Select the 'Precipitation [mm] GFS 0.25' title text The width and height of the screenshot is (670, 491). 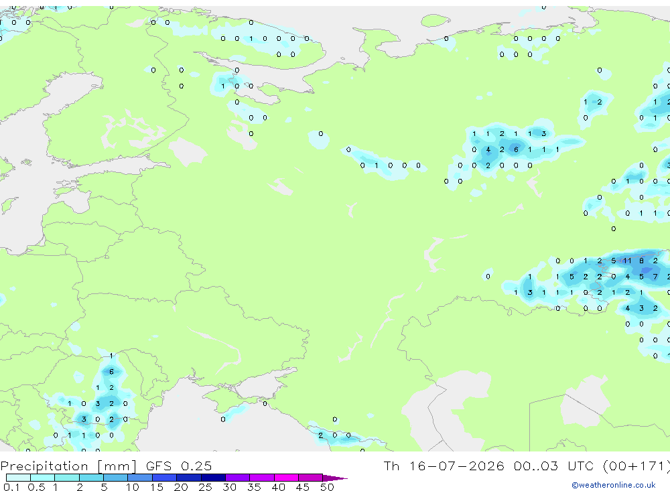click(106, 466)
